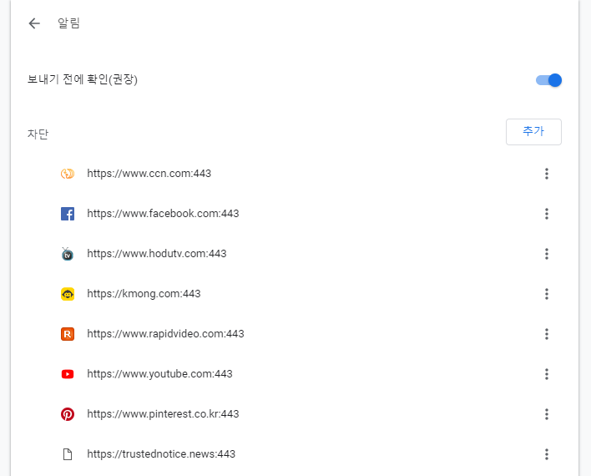
Task: Select the https://www.rapidvideo.com:443 entry text
Action: point(166,334)
